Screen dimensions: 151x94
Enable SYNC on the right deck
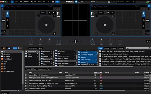[x=101, y=13]
